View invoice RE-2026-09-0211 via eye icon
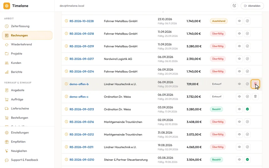 pyautogui.click(x=239, y=147)
